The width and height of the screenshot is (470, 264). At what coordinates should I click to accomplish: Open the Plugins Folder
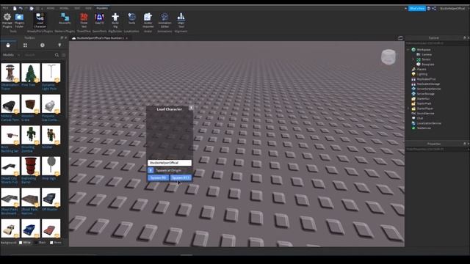(20, 21)
